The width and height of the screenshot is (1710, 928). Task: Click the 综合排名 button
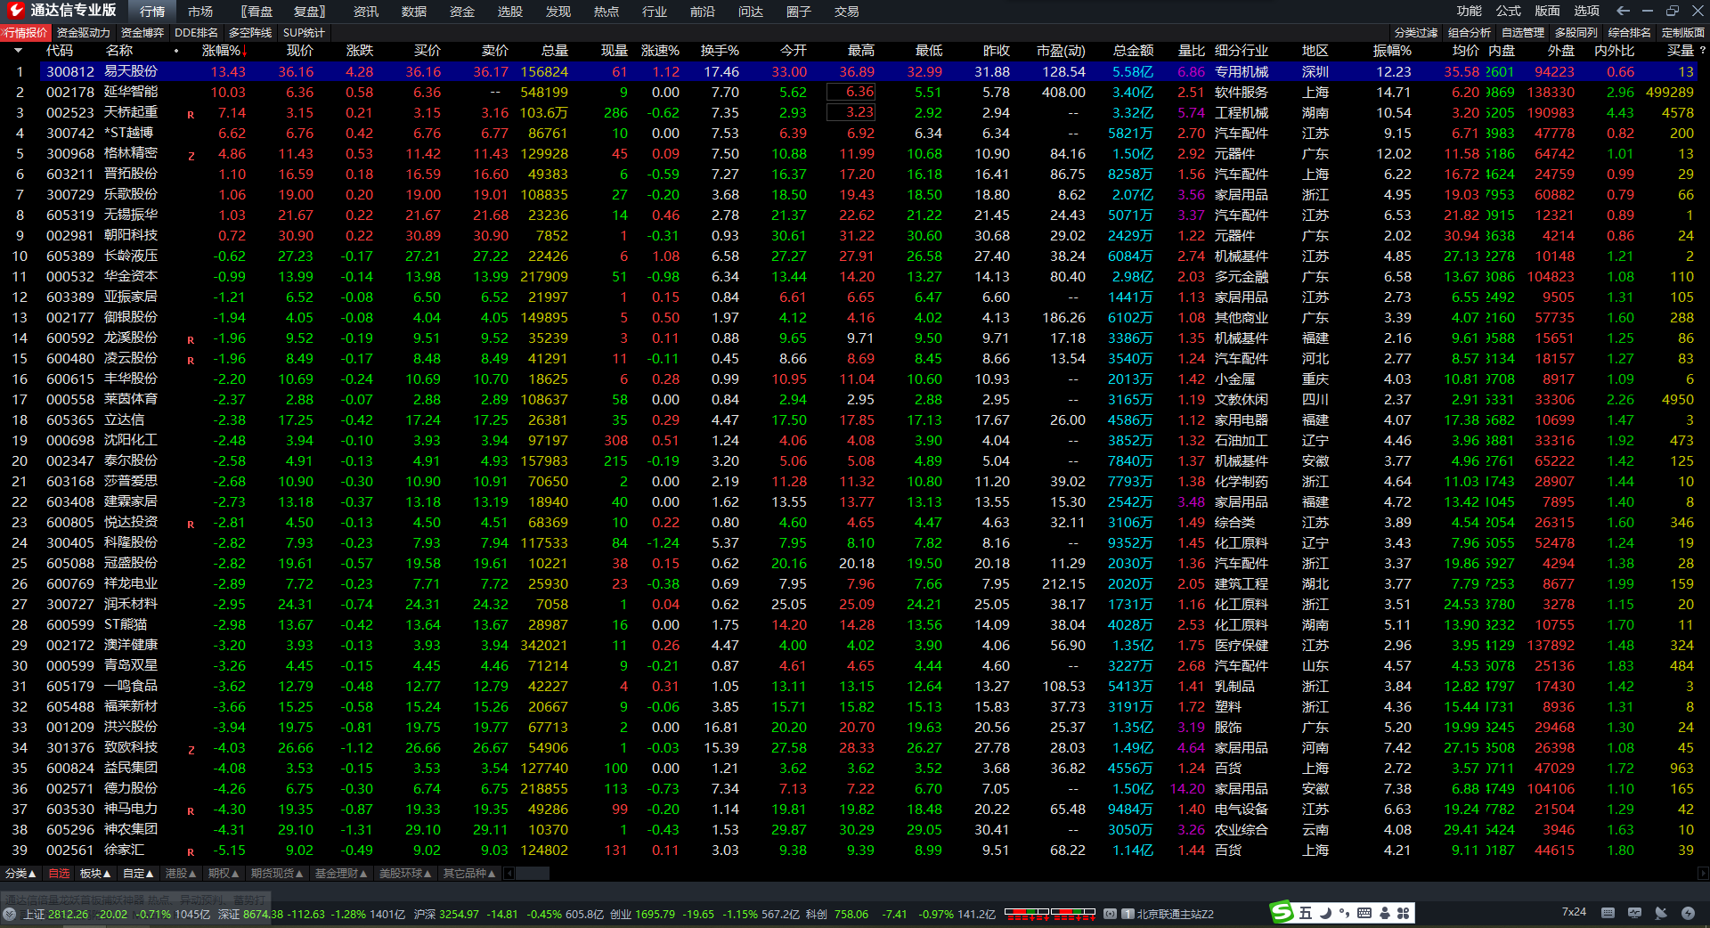pos(1630,32)
